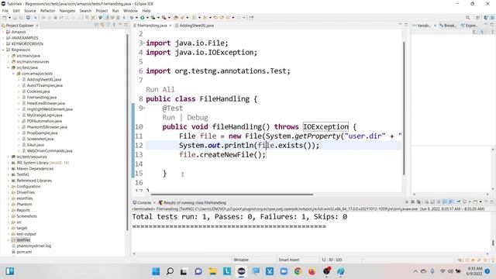496x279 pixels.
Task: Toggle code folding at the @Test line 9
Action: 144,108
